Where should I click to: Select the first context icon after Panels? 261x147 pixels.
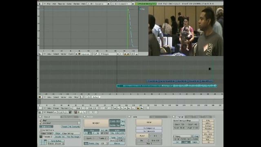[55, 112]
